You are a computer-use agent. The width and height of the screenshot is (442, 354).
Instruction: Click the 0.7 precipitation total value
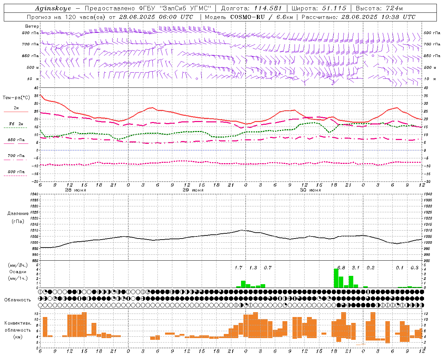(268, 268)
